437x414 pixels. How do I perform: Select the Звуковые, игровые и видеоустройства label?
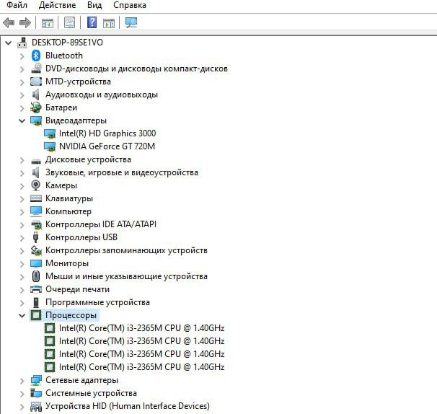[122, 172]
